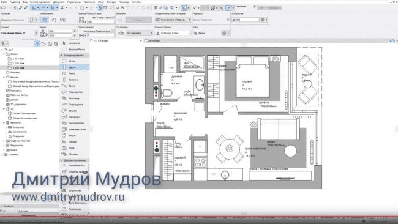Collapse the Каталоги tree node
Image resolution: width=398 pixels, height=224 pixels.
click(x=4, y=123)
